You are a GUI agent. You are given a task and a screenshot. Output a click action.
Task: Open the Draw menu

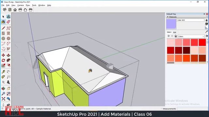point(28,5)
